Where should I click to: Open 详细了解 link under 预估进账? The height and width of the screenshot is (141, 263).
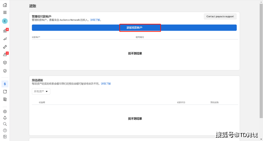pos(106,84)
